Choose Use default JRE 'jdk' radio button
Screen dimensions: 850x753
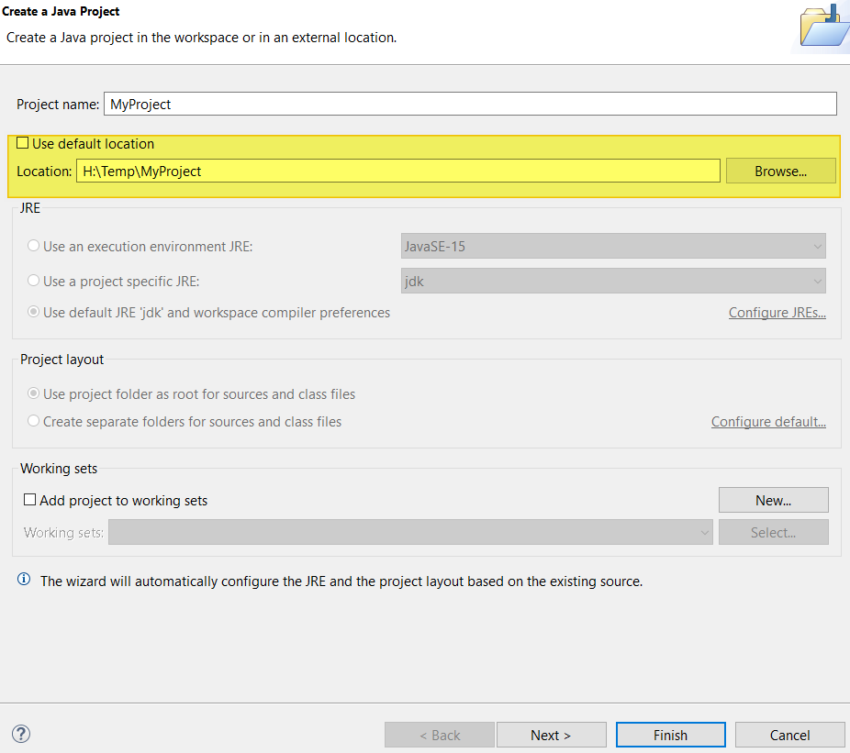[34, 312]
